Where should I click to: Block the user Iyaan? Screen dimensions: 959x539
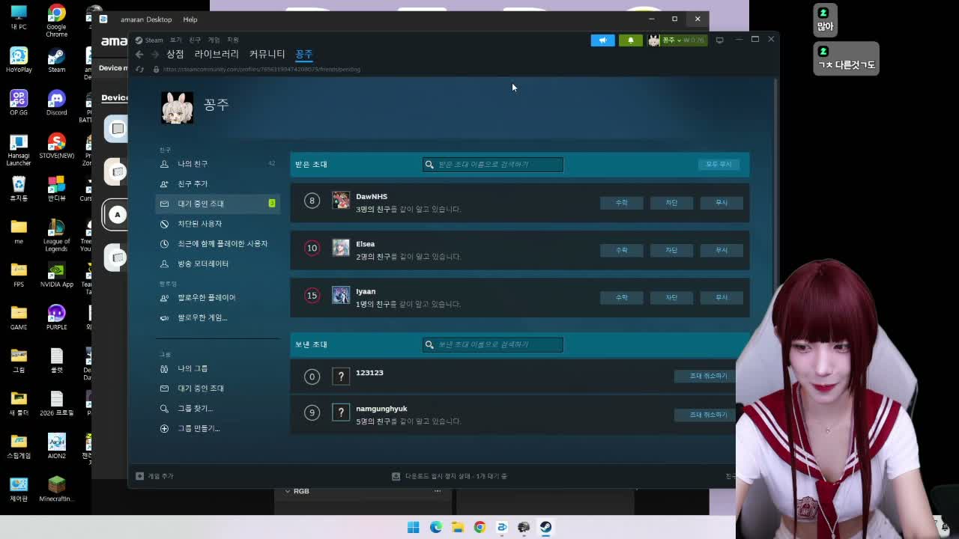pyautogui.click(x=671, y=297)
